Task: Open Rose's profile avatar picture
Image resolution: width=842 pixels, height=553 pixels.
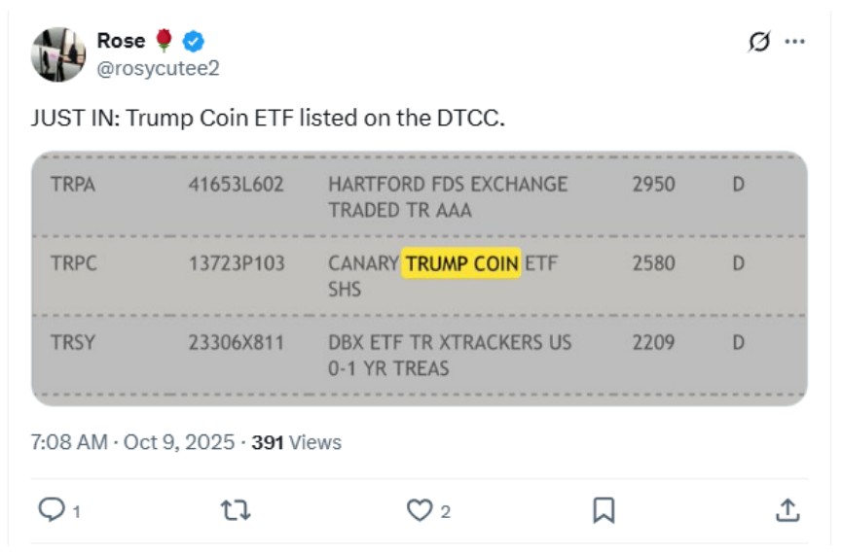Action: 58,54
